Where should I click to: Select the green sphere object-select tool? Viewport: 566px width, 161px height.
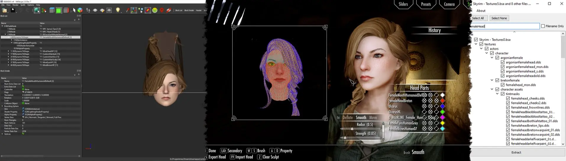(x=37, y=10)
